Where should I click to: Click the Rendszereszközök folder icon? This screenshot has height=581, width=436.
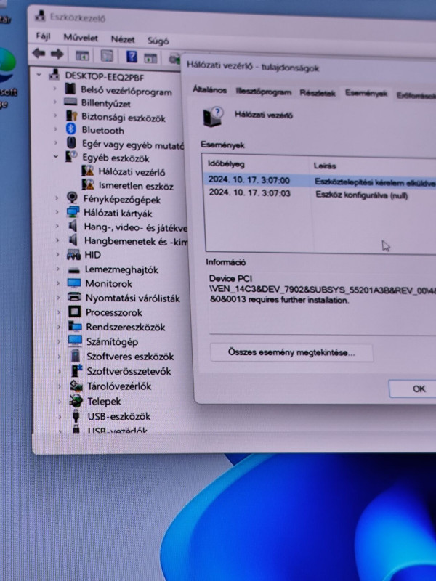75,326
